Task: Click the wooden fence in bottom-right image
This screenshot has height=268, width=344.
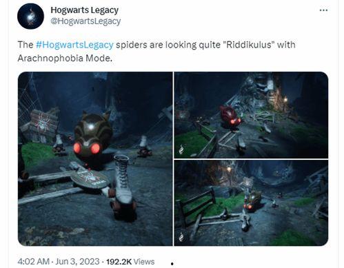Action: [x=197, y=202]
